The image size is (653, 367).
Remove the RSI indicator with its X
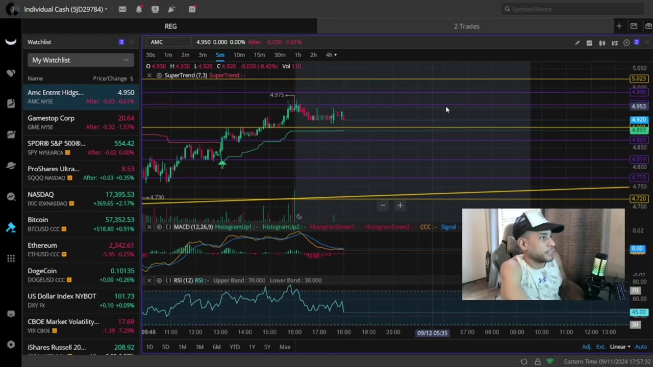click(149, 280)
